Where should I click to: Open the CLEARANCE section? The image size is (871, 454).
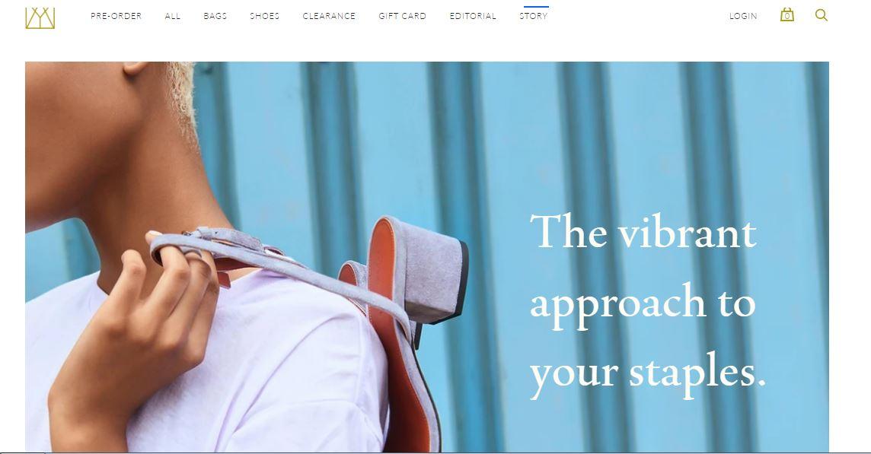[329, 16]
